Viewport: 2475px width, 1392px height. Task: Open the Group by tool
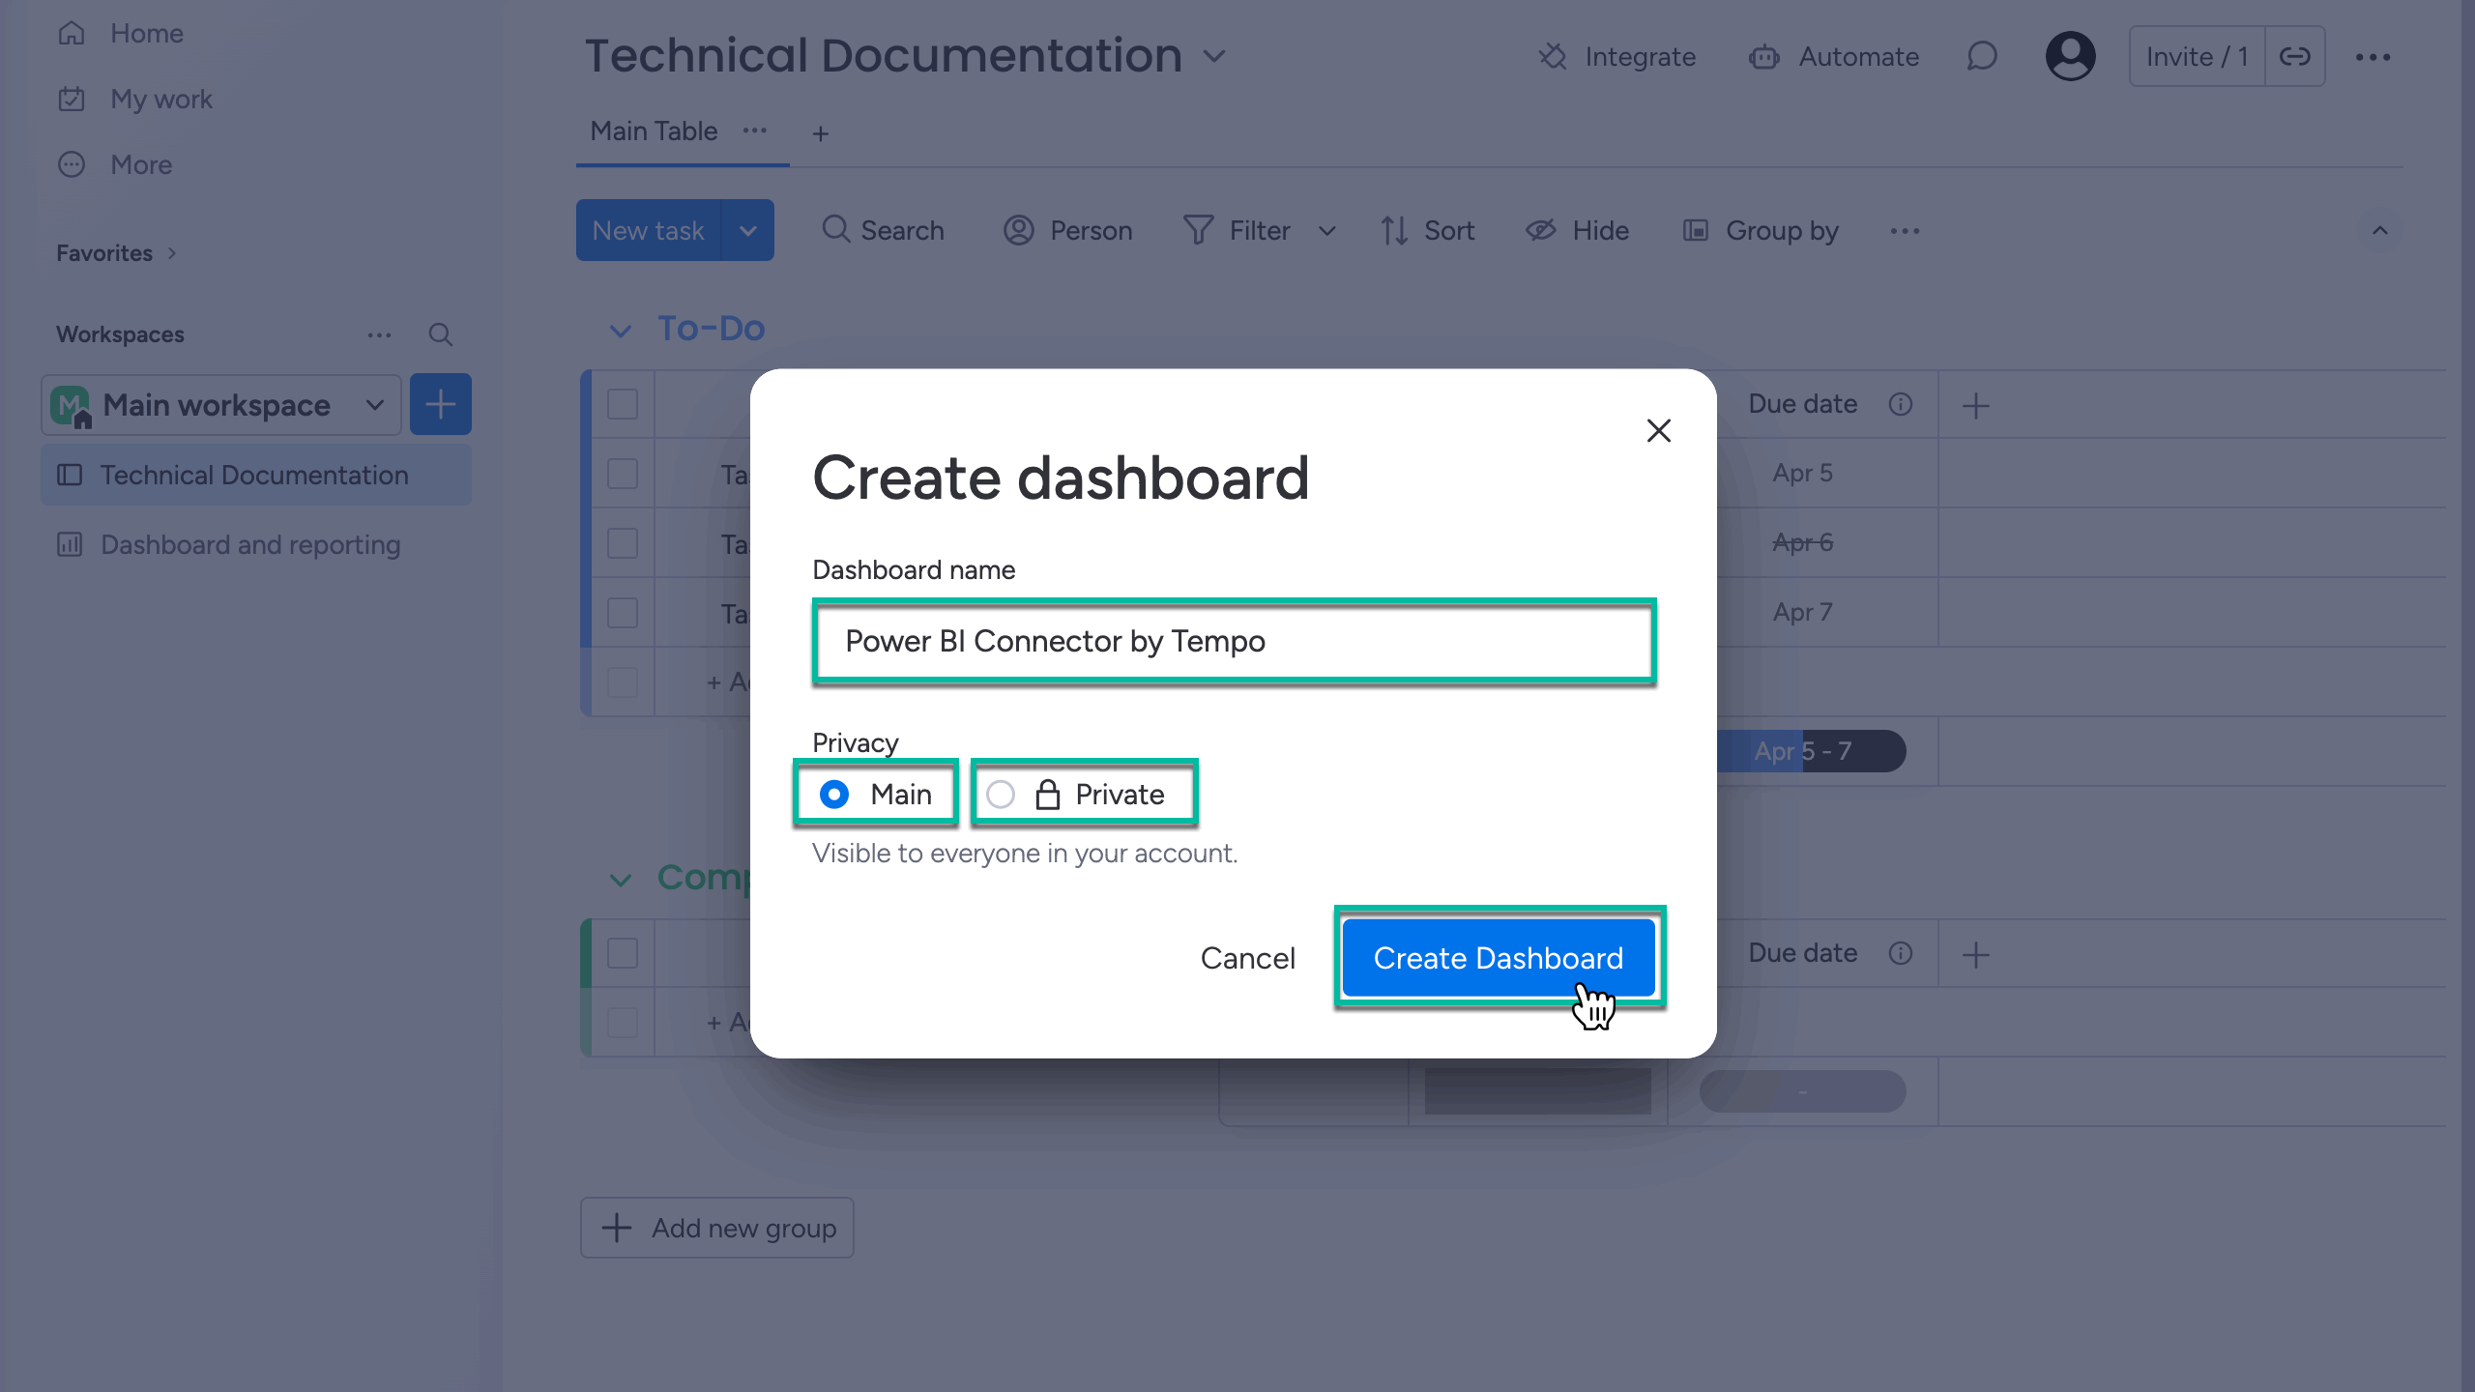coord(1760,230)
